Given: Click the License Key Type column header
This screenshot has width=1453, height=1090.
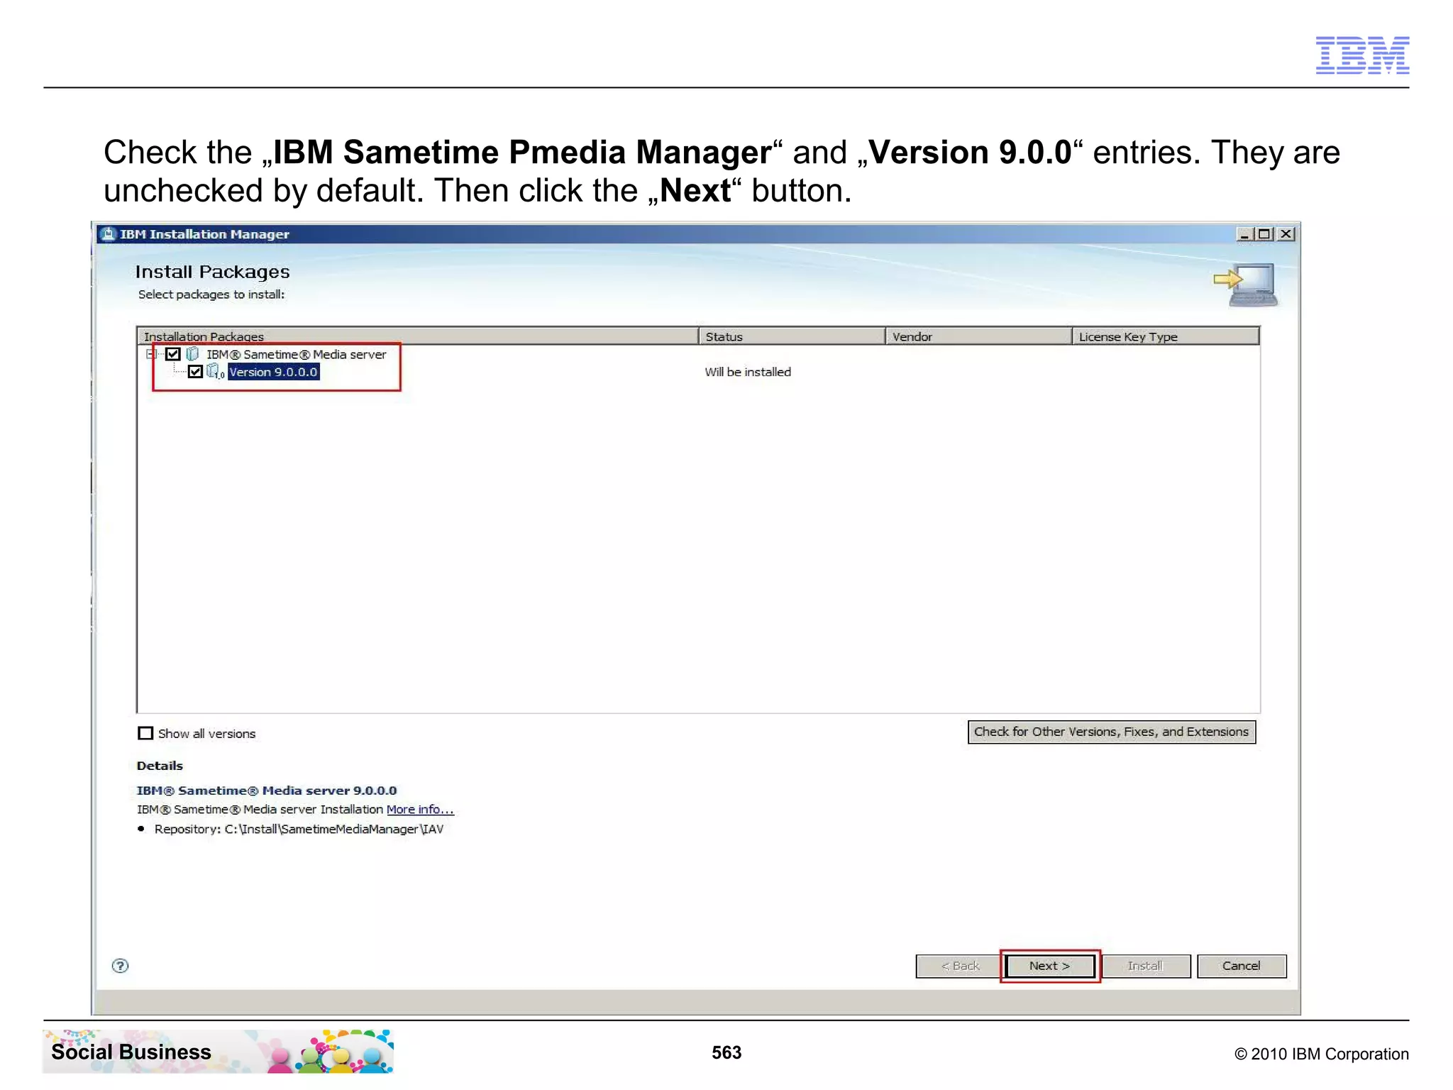Looking at the screenshot, I should click(x=1166, y=336).
